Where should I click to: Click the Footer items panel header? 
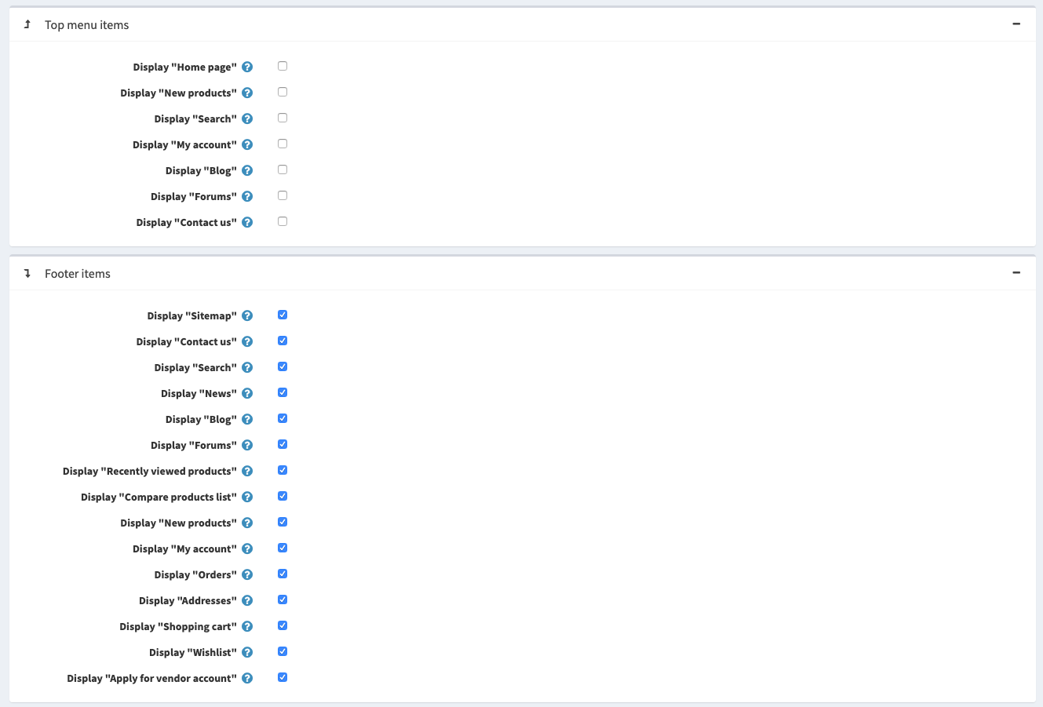78,273
